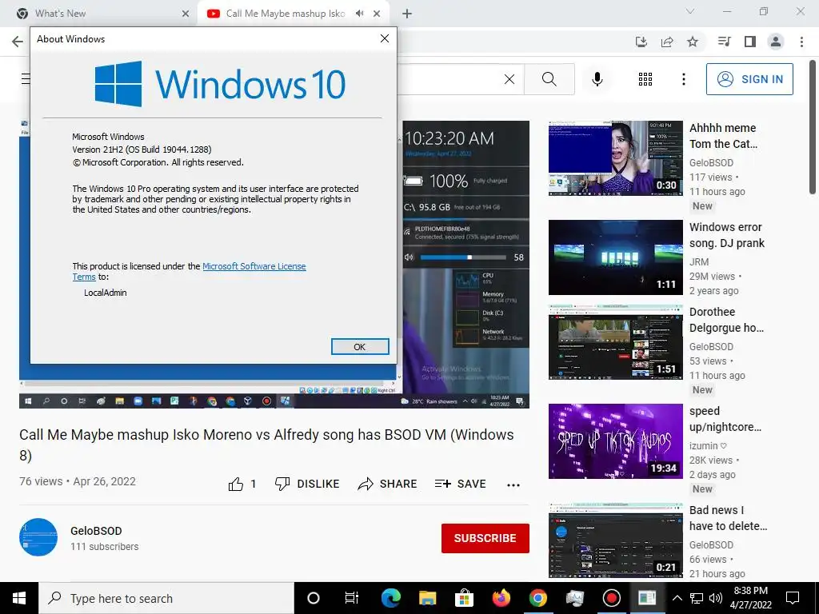The height and width of the screenshot is (614, 819).
Task: Open Dorothee Delgorgue video thumbnail
Action: (615, 342)
